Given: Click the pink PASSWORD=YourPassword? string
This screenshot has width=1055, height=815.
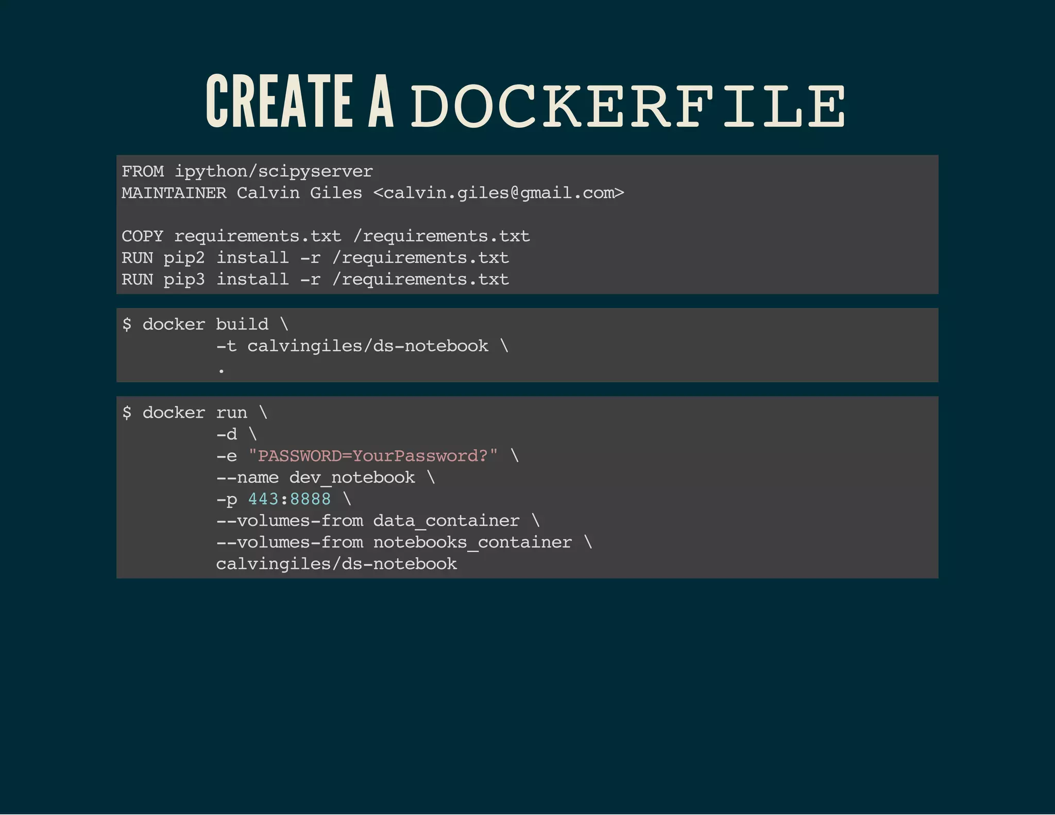Looking at the screenshot, I should pyautogui.click(x=373, y=456).
